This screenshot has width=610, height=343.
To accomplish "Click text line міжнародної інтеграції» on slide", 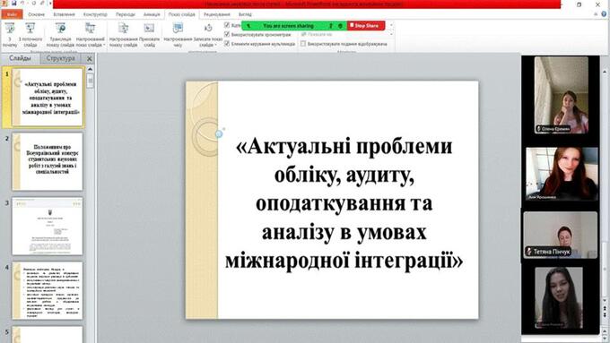I will coord(344,261).
